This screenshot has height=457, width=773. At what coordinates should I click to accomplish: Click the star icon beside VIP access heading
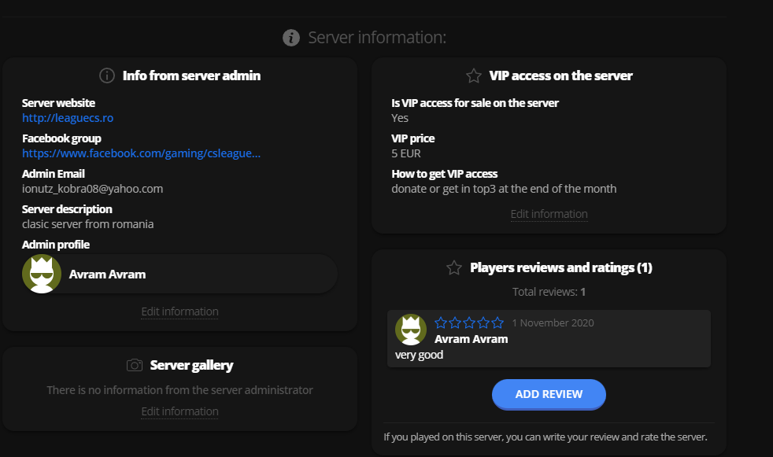pyautogui.click(x=474, y=76)
